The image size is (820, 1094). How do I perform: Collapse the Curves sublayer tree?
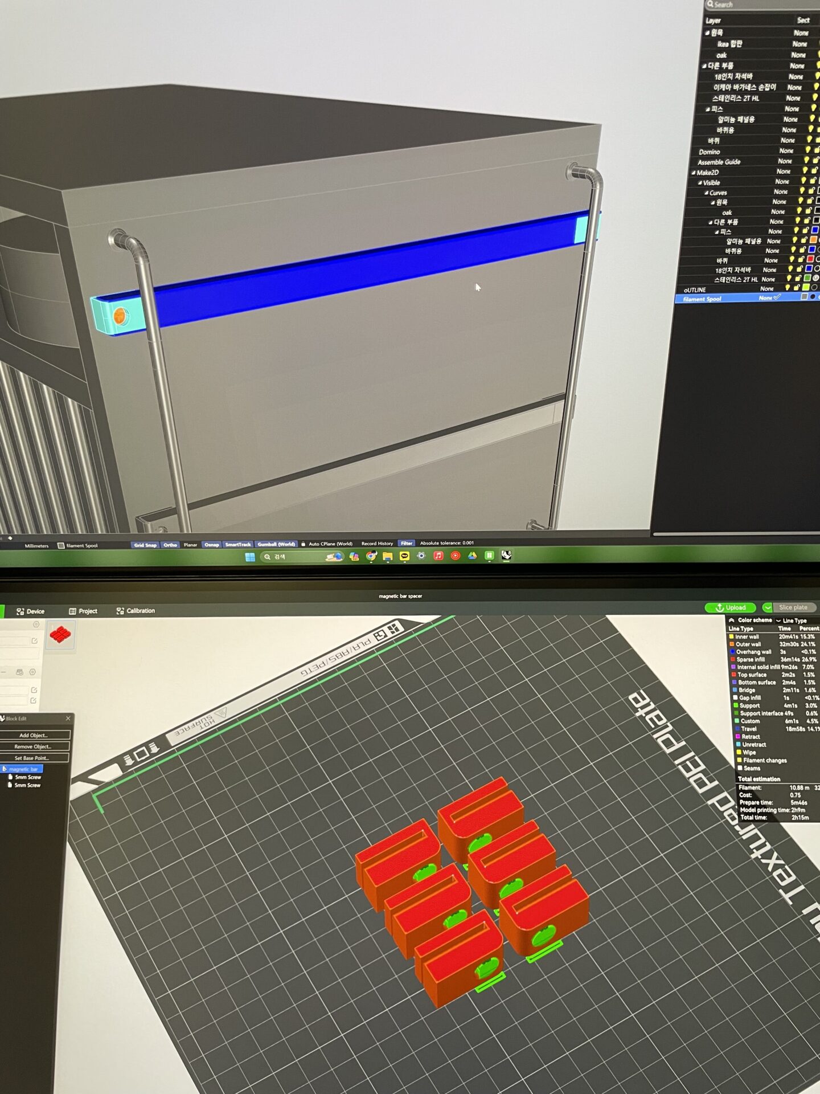pyautogui.click(x=706, y=193)
